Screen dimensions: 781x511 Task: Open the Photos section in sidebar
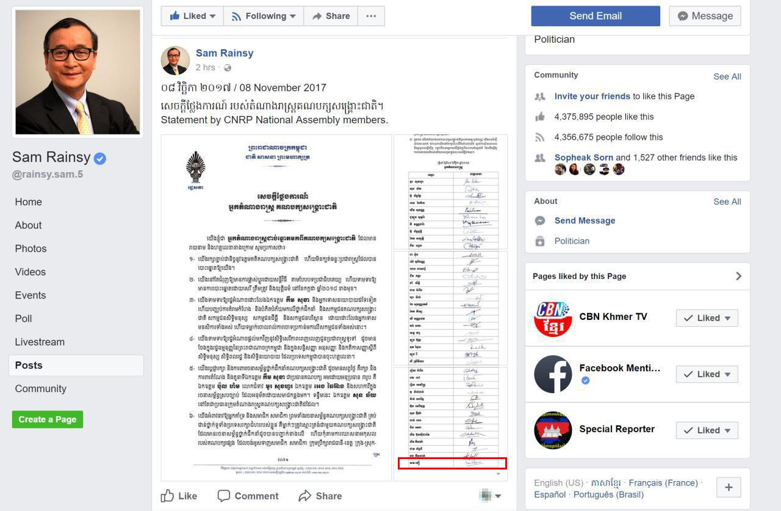pyautogui.click(x=31, y=248)
